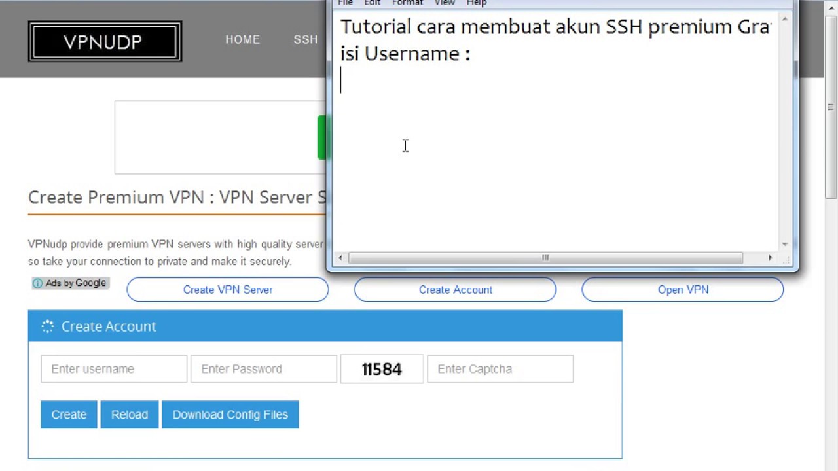Click the VPNUDP site logo
838x471 pixels.
pyautogui.click(x=105, y=41)
